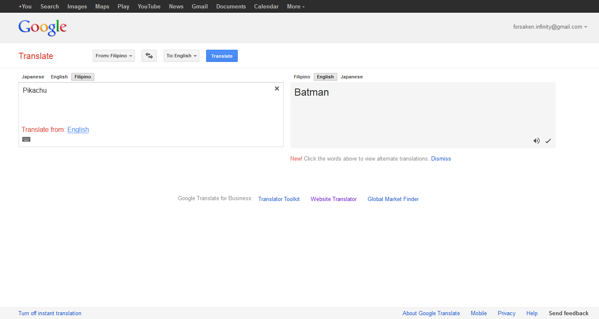Expand the From: Filipino dropdown
The image size is (599, 319).
114,56
